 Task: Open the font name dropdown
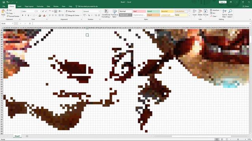[x=35, y=11]
